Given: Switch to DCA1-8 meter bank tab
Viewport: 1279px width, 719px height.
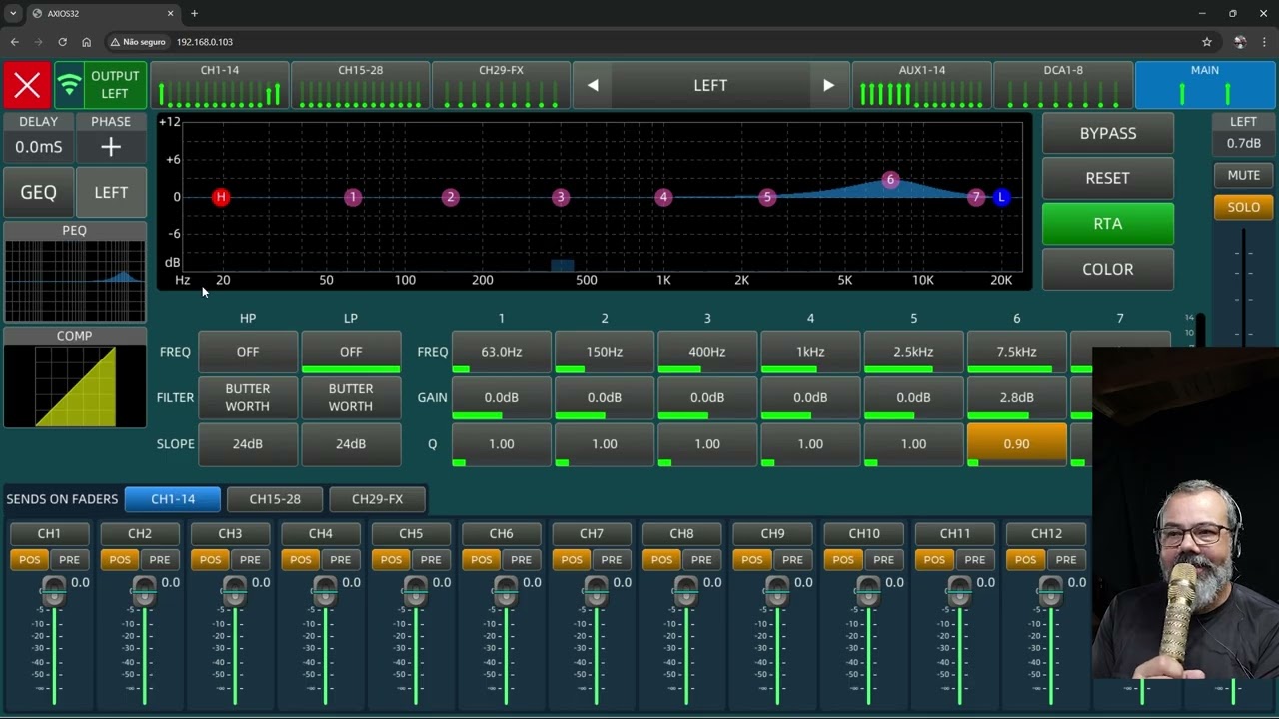Looking at the screenshot, I should point(1063,85).
